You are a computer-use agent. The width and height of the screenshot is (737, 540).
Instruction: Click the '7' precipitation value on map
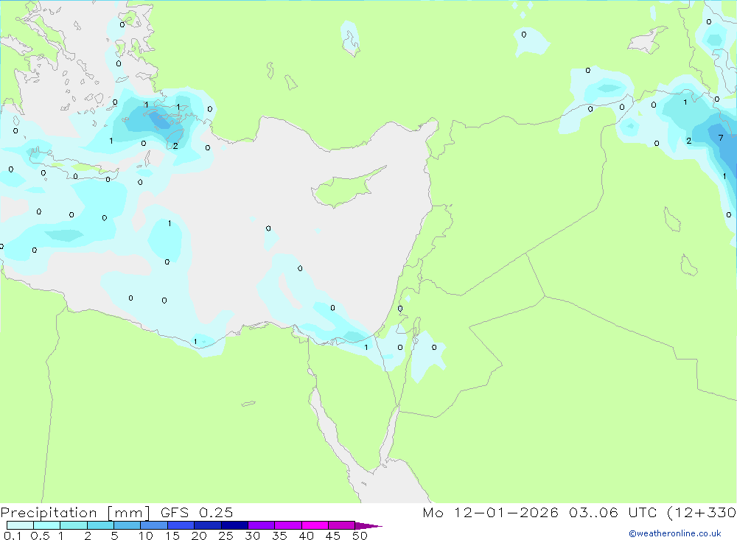pyautogui.click(x=721, y=138)
